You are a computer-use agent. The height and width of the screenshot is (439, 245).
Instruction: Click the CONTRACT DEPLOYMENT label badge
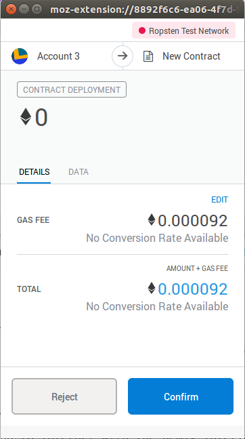pyautogui.click(x=72, y=89)
